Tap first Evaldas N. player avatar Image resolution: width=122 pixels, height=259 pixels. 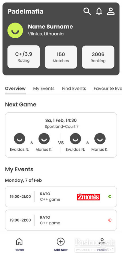(20, 139)
